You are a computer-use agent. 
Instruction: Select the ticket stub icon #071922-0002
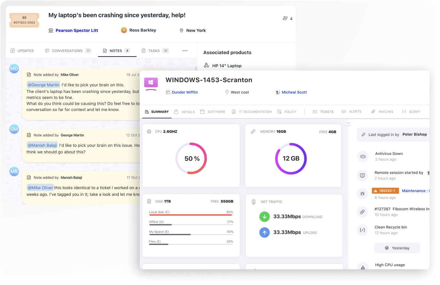tap(24, 20)
